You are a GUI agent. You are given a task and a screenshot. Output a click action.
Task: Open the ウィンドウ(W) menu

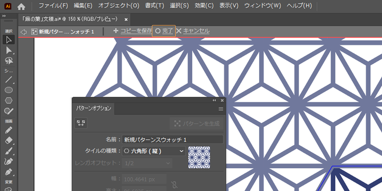click(x=262, y=6)
